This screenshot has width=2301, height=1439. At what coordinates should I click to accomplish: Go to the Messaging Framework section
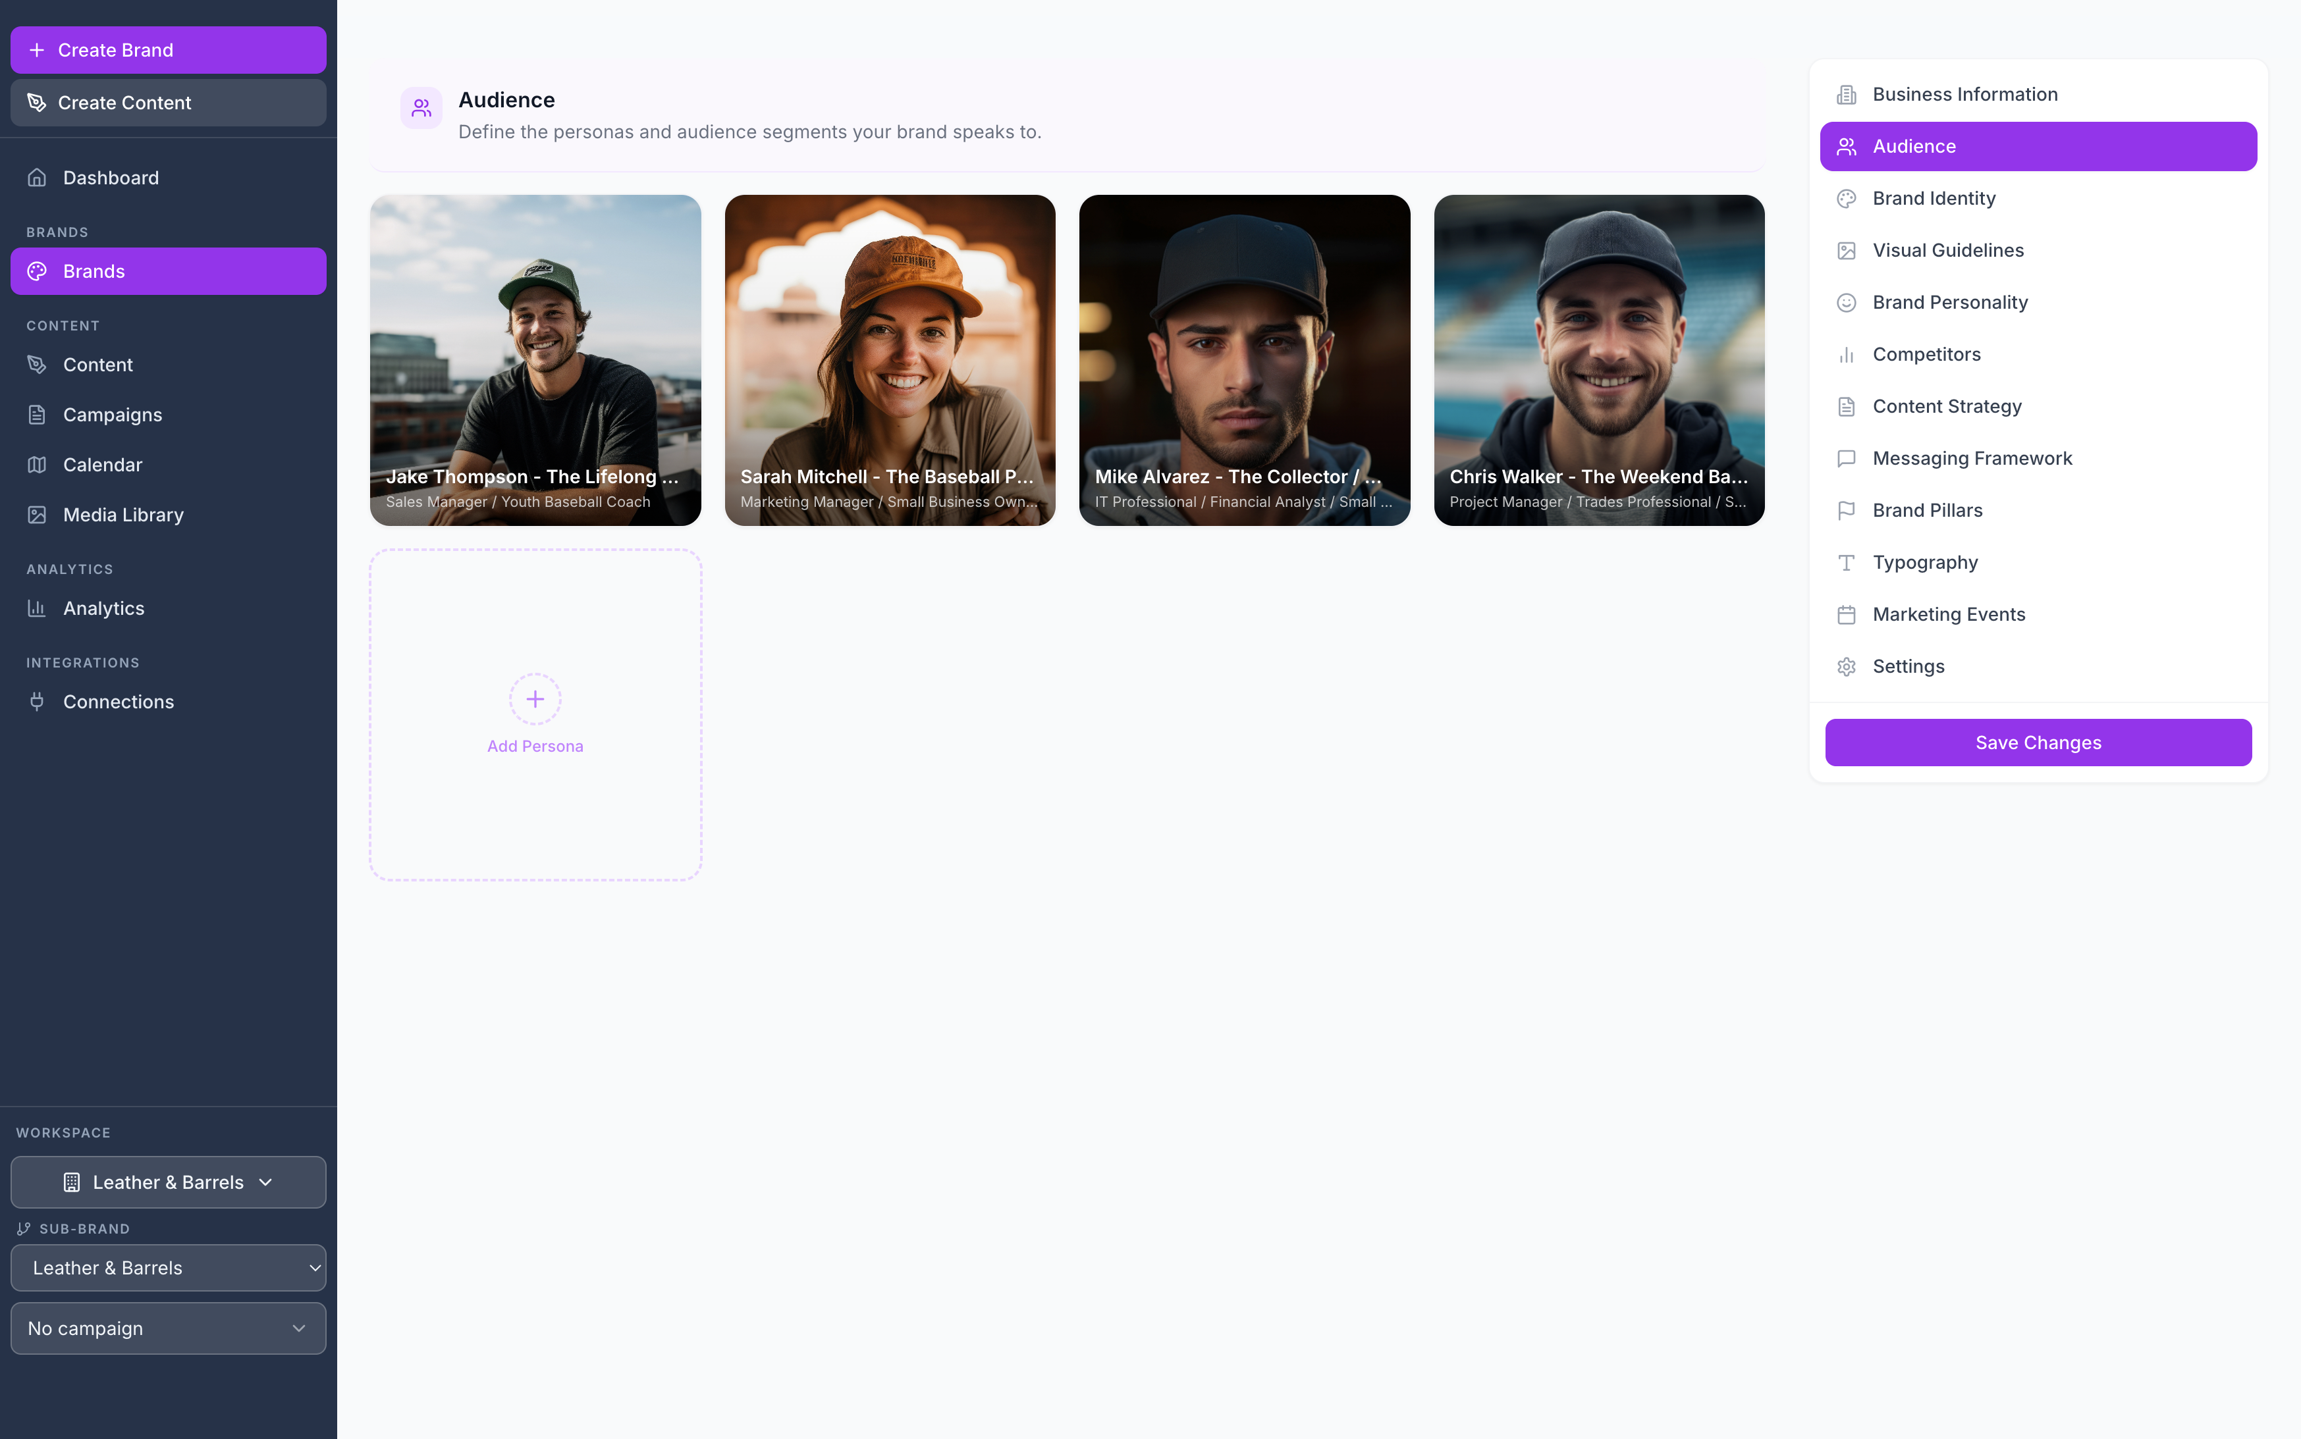(1972, 458)
